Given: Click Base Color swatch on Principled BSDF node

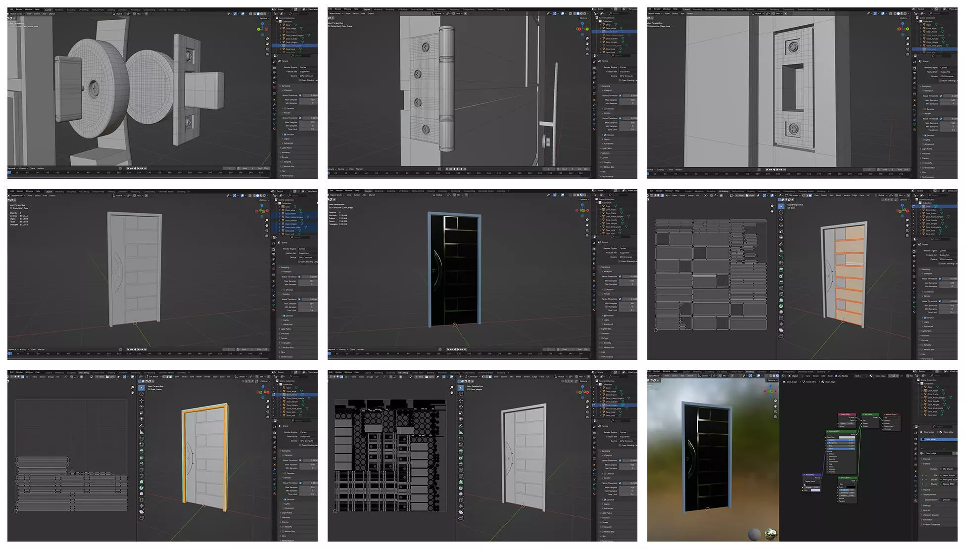Looking at the screenshot, I should coord(847,437).
